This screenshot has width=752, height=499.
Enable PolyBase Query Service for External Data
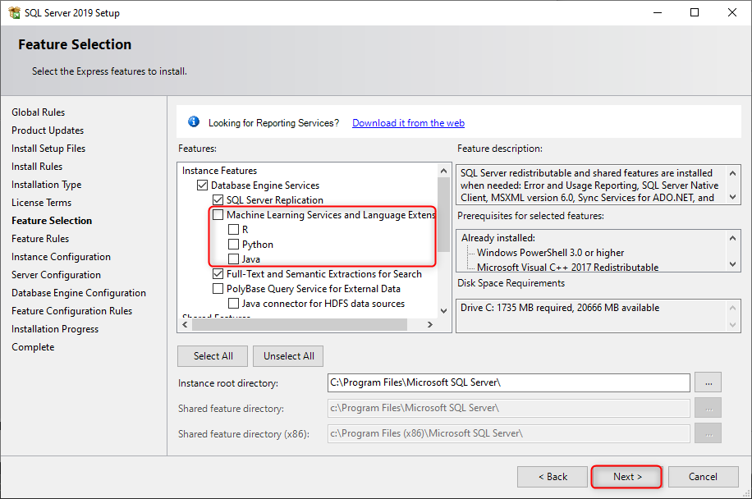(x=218, y=289)
